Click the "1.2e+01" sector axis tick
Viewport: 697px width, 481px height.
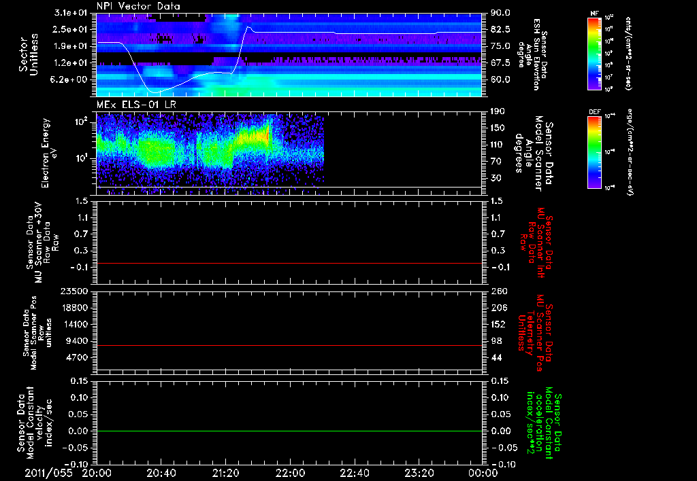pyautogui.click(x=71, y=63)
